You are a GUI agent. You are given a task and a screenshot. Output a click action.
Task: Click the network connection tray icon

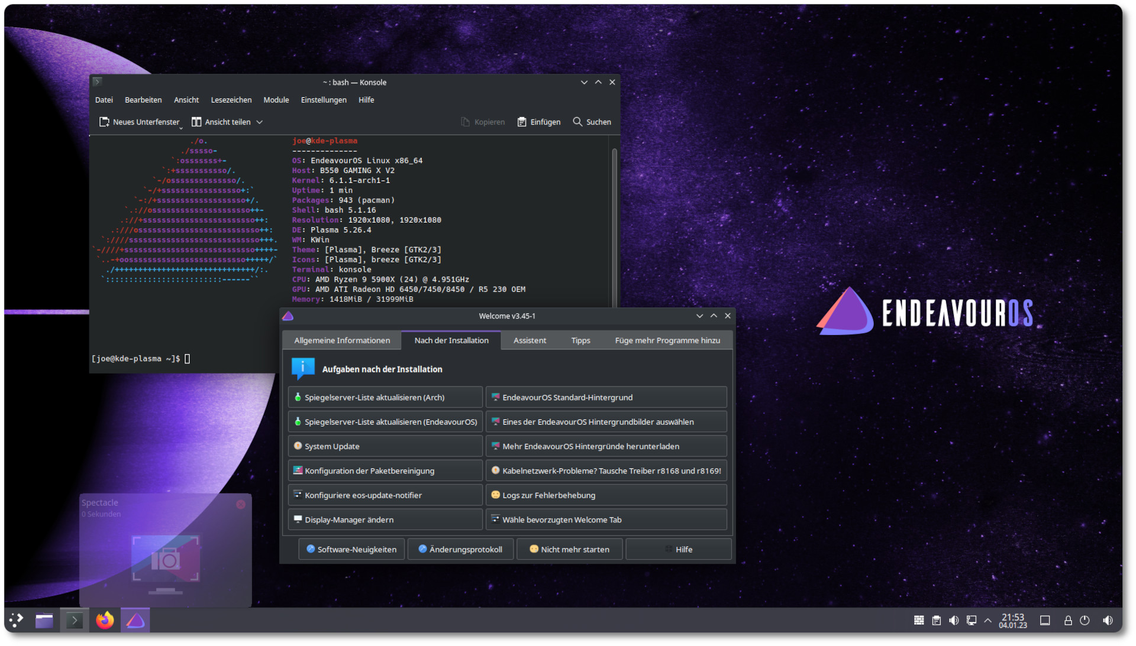(x=972, y=620)
